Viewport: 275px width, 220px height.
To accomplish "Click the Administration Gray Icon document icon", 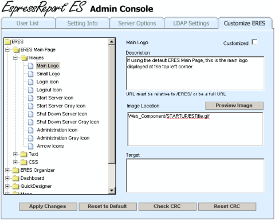I will click(30, 138).
